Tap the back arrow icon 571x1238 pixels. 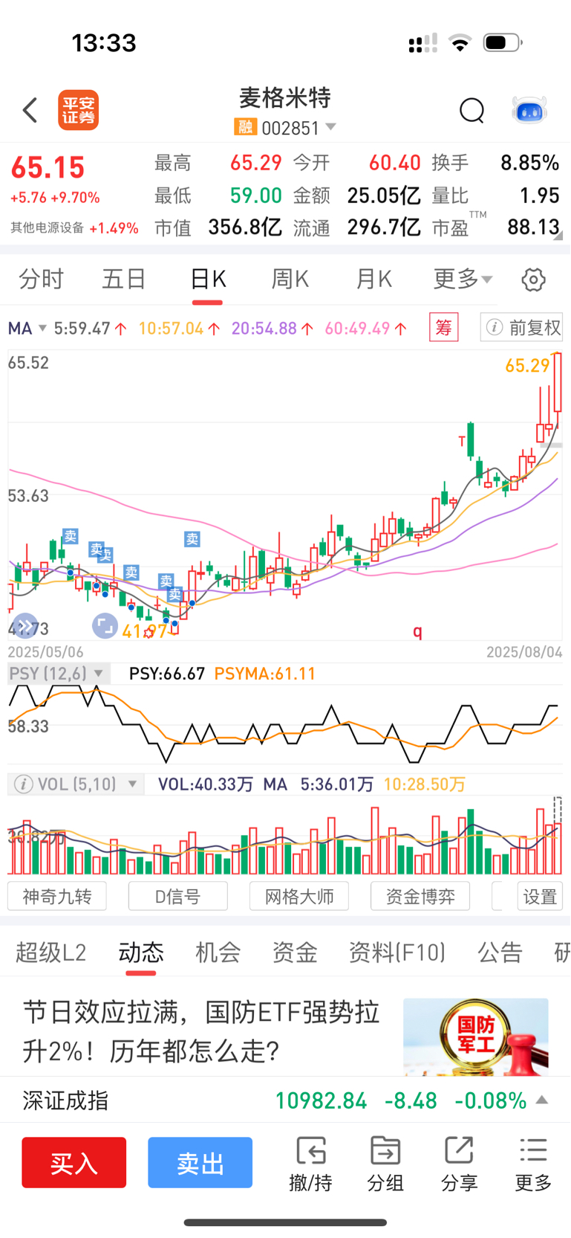tap(30, 110)
